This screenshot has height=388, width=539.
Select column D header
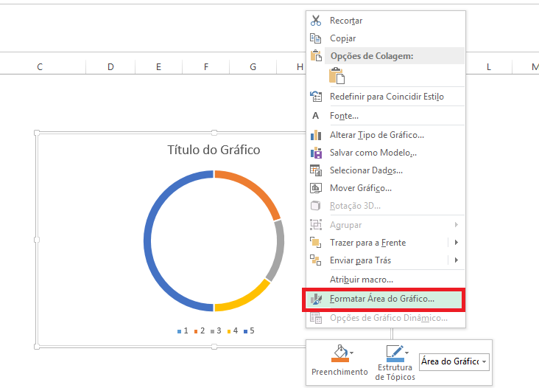click(x=110, y=67)
